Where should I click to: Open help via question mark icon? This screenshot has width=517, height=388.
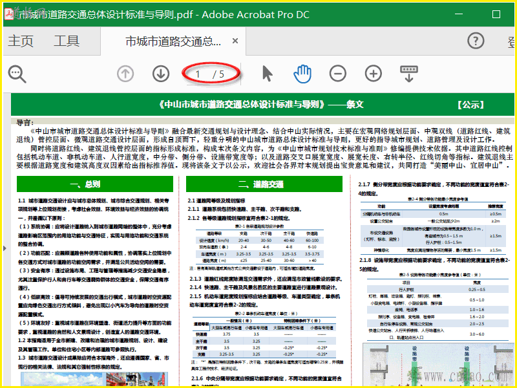[476, 41]
